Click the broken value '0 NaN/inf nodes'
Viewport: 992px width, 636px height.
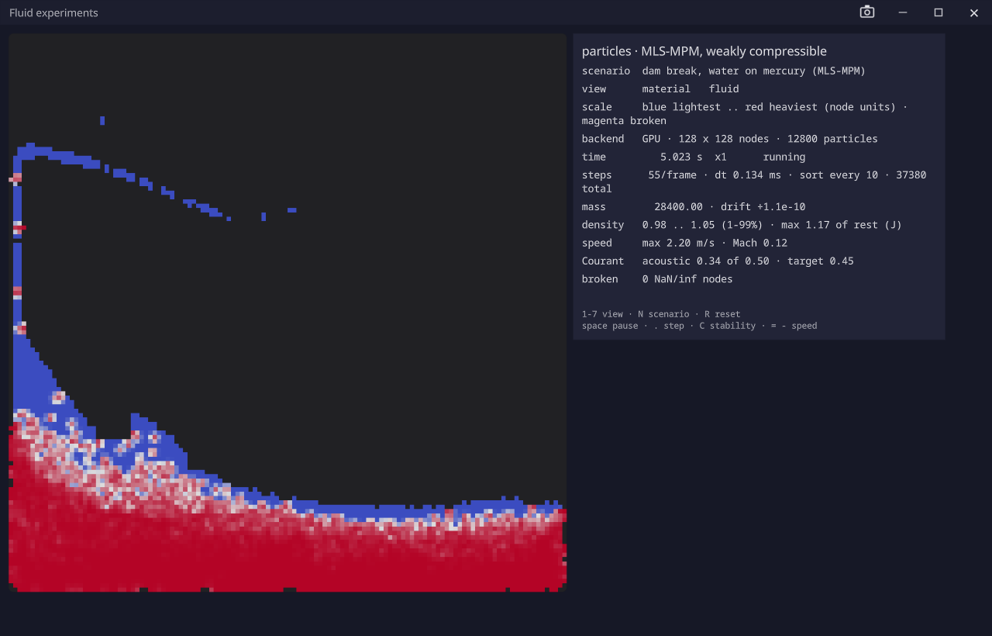point(687,279)
